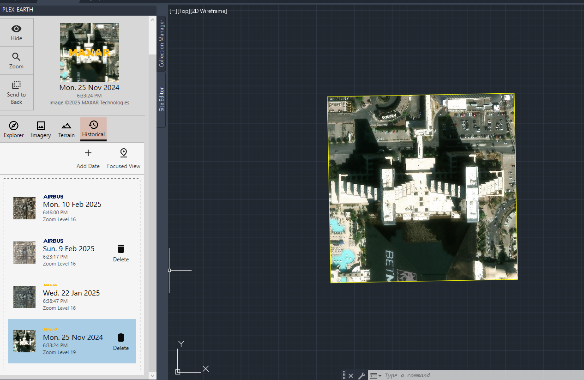The width and height of the screenshot is (584, 380).
Task: Close the command line window
Action: coord(351,376)
